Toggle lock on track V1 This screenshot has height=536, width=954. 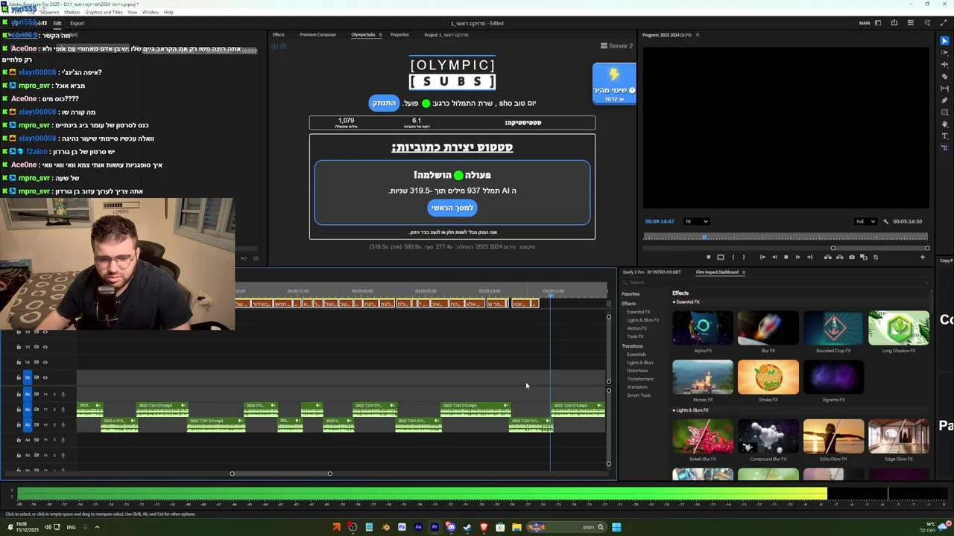19,377
